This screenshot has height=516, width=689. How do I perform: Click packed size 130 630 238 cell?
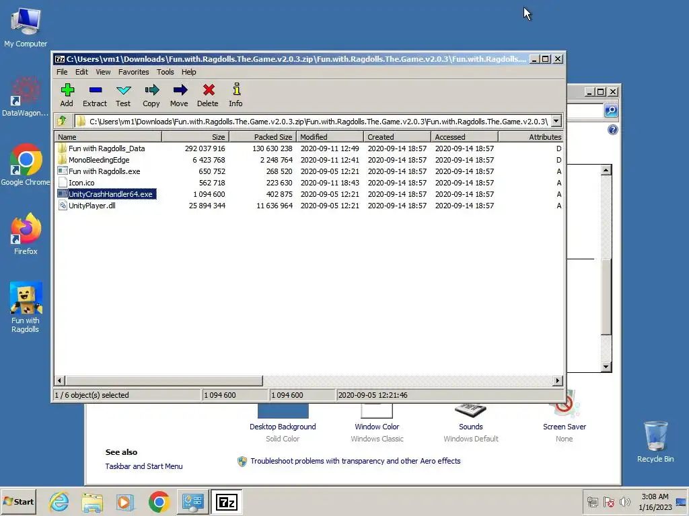point(273,148)
